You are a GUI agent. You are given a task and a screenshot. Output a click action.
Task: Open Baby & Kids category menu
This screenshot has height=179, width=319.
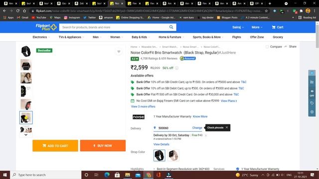point(141,37)
